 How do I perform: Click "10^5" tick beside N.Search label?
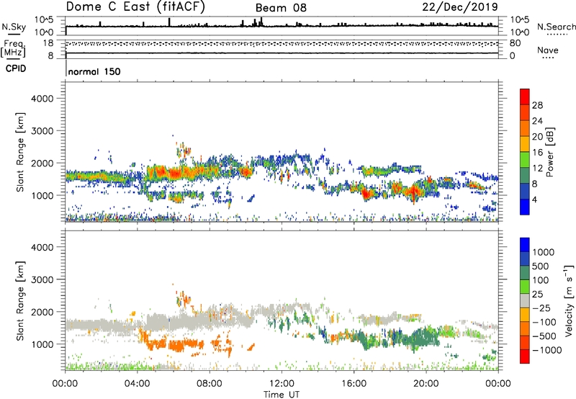point(520,20)
